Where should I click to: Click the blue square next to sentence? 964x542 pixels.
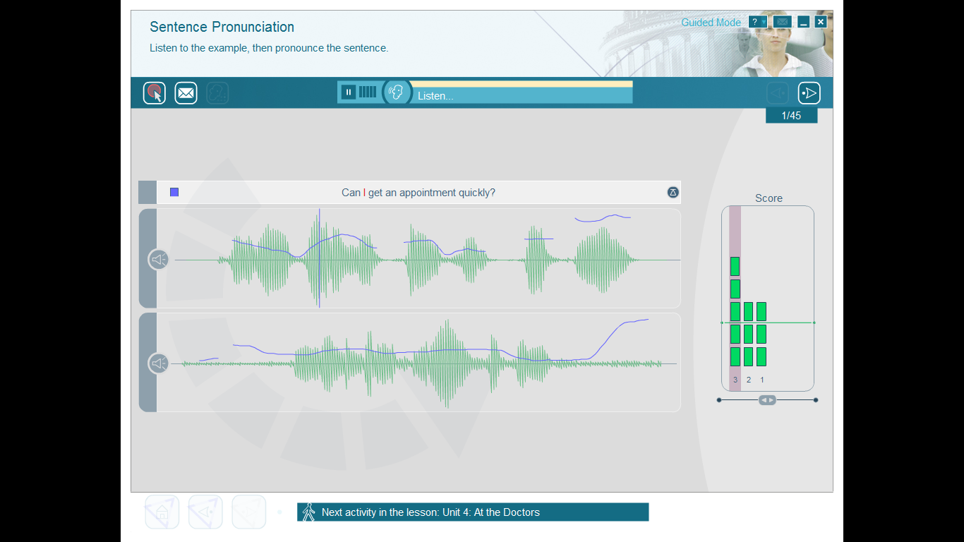(x=174, y=192)
